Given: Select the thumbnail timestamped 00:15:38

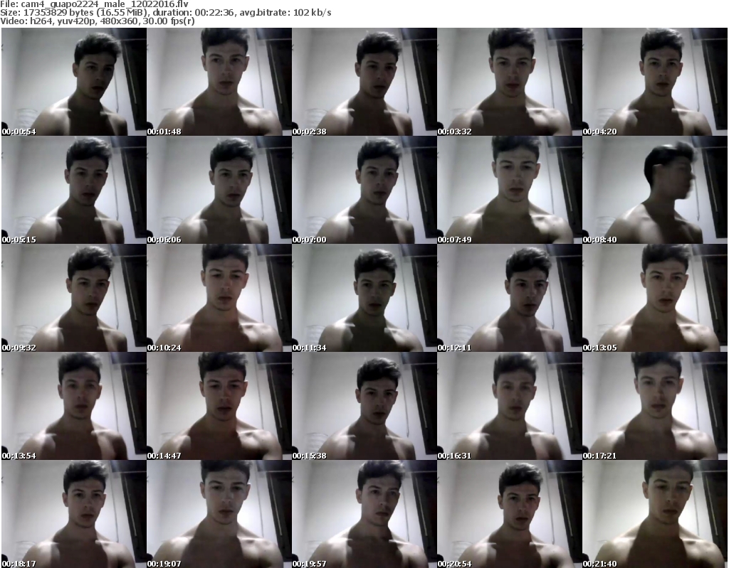Looking at the screenshot, I should [364, 406].
